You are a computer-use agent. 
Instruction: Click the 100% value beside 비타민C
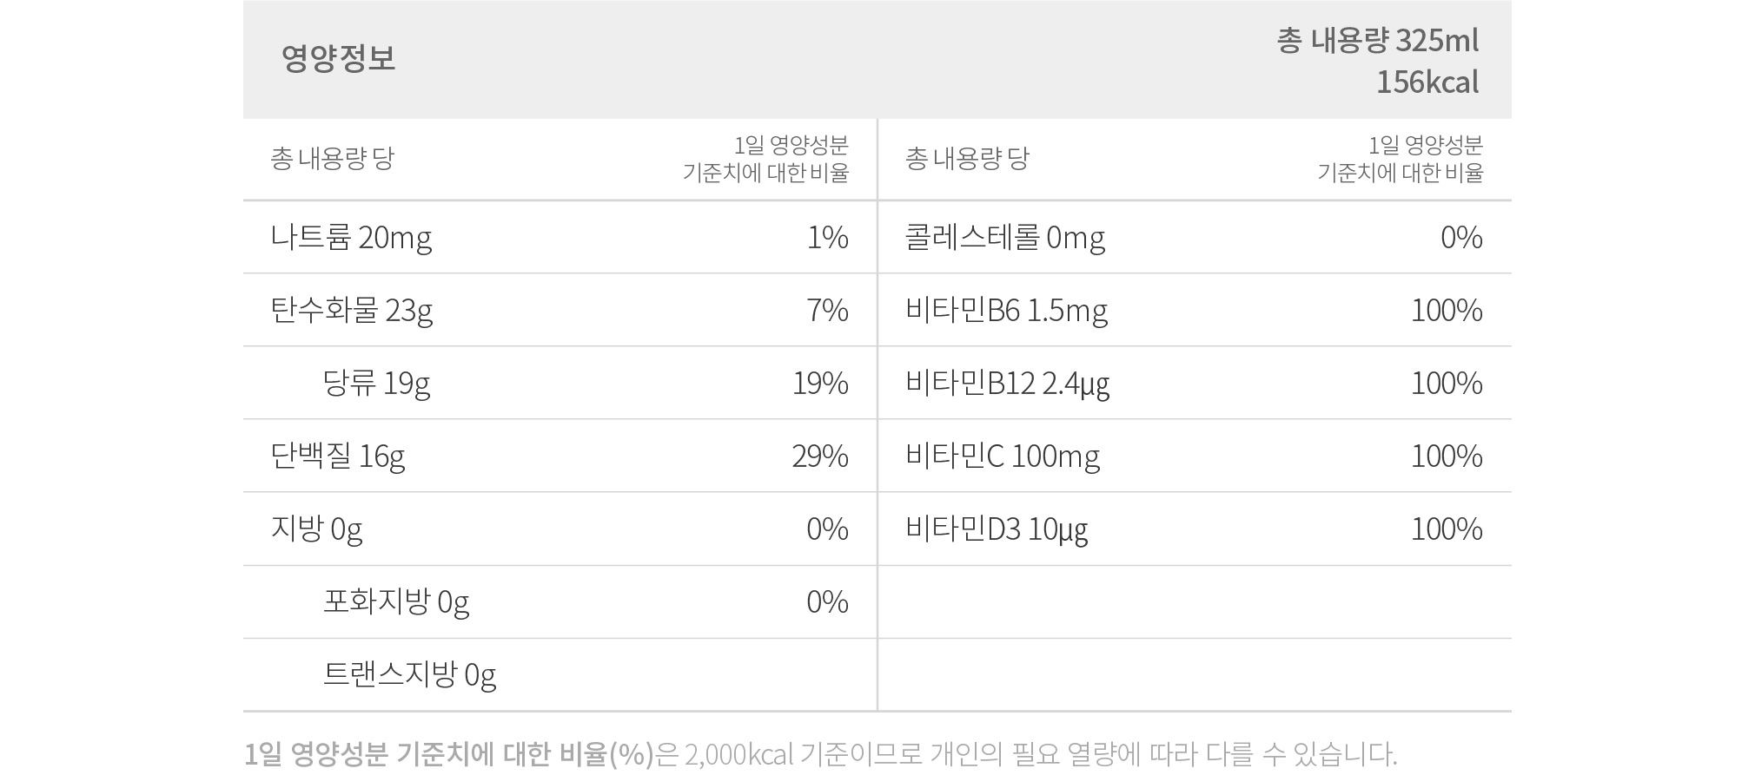click(1447, 456)
